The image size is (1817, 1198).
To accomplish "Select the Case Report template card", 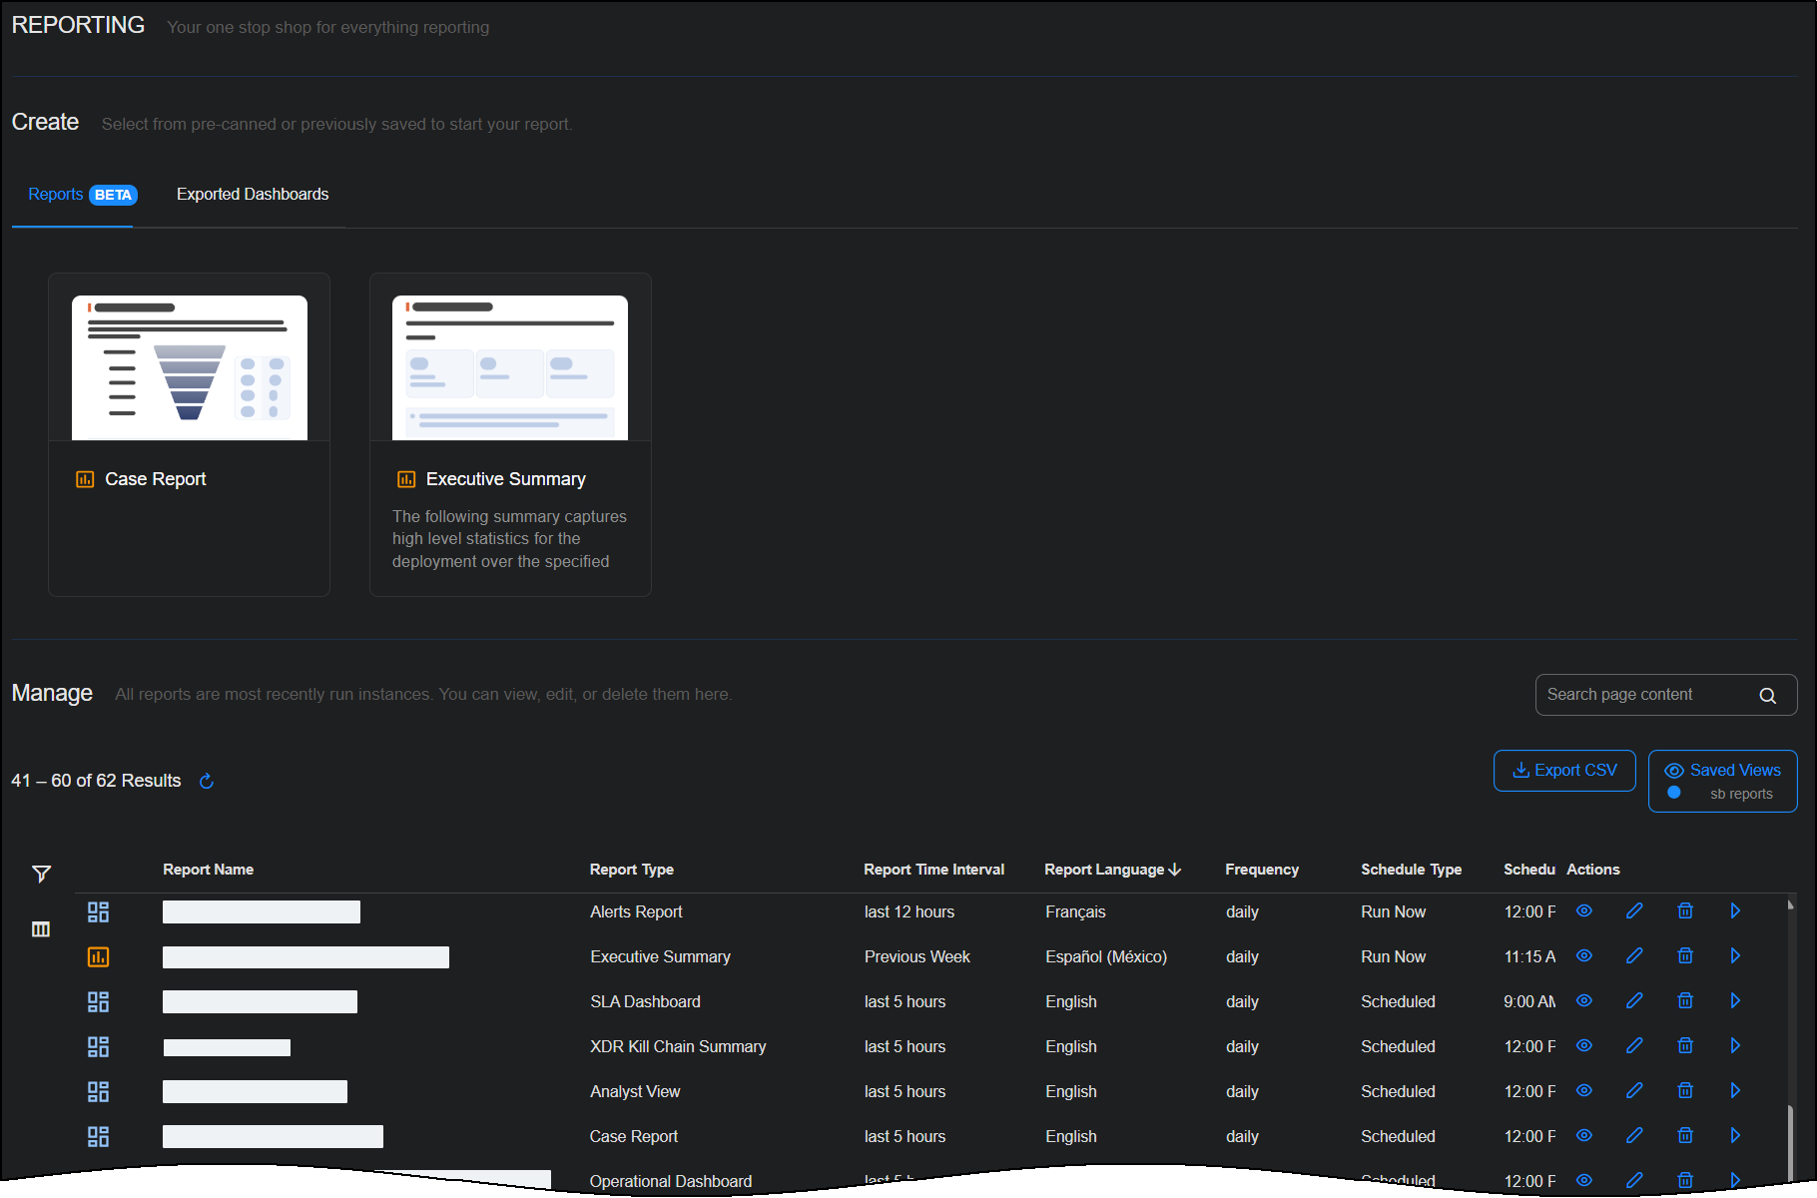I will [x=189, y=434].
